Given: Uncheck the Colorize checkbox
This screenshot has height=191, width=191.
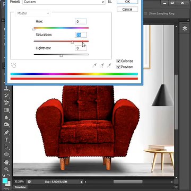Looking at the screenshot, I should coord(118,61).
